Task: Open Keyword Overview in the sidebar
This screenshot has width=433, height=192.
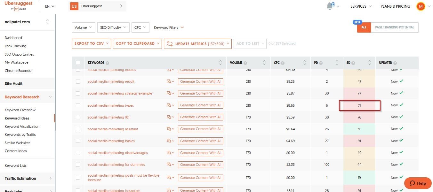Action: point(20,110)
